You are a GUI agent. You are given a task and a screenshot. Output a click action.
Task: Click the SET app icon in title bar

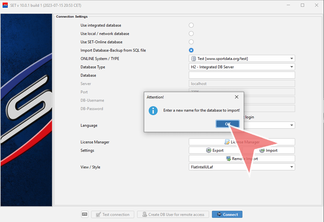(5, 5)
